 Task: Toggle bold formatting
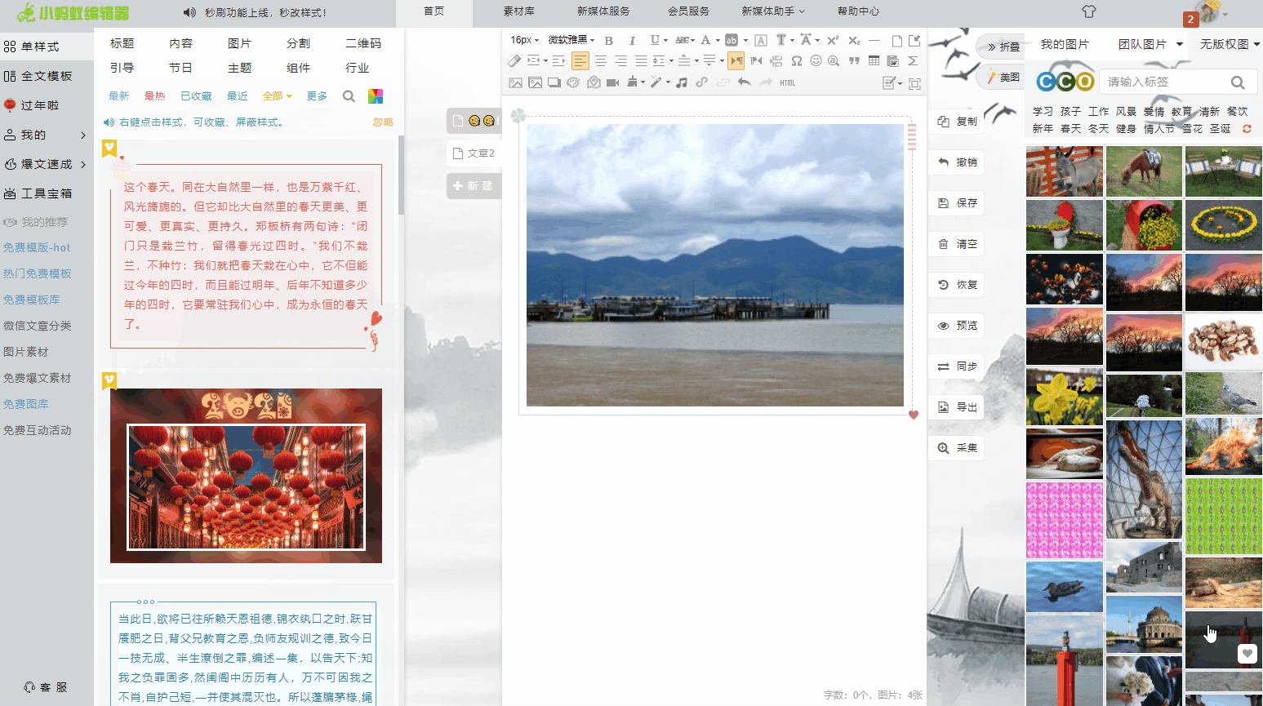coord(608,40)
